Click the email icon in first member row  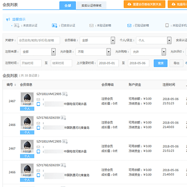pos(38,99)
